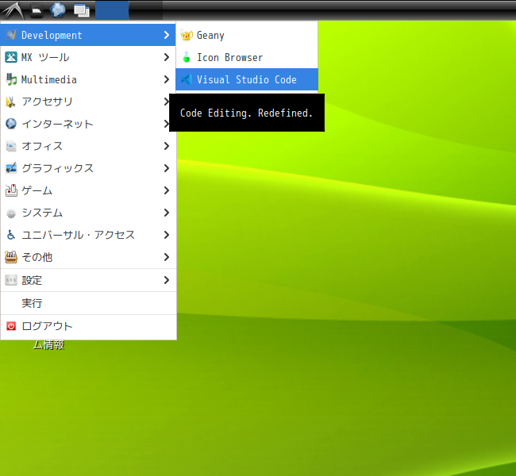Open the MX ツール menu entry
This screenshot has width=516, height=476.
pyautogui.click(x=88, y=57)
